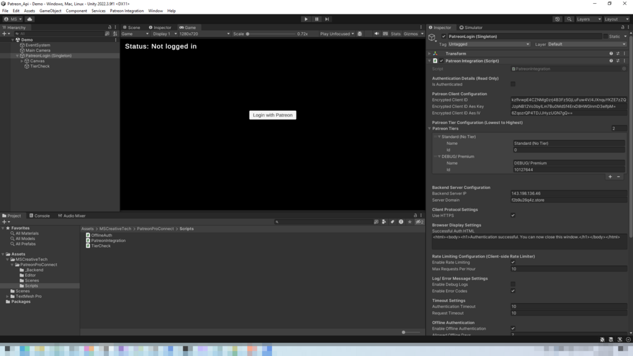The width and height of the screenshot is (633, 356).
Task: Open the Layers dropdown
Action: [589, 19]
